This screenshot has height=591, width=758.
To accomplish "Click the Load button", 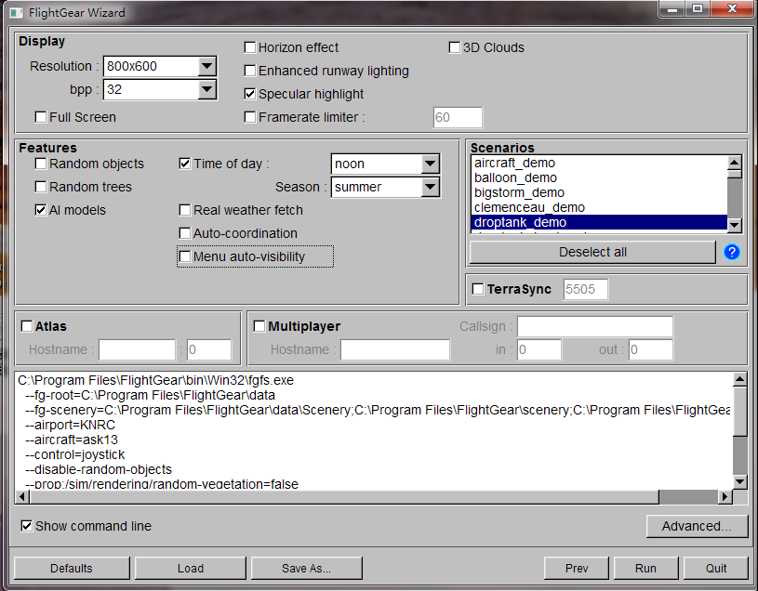I will coord(191,569).
